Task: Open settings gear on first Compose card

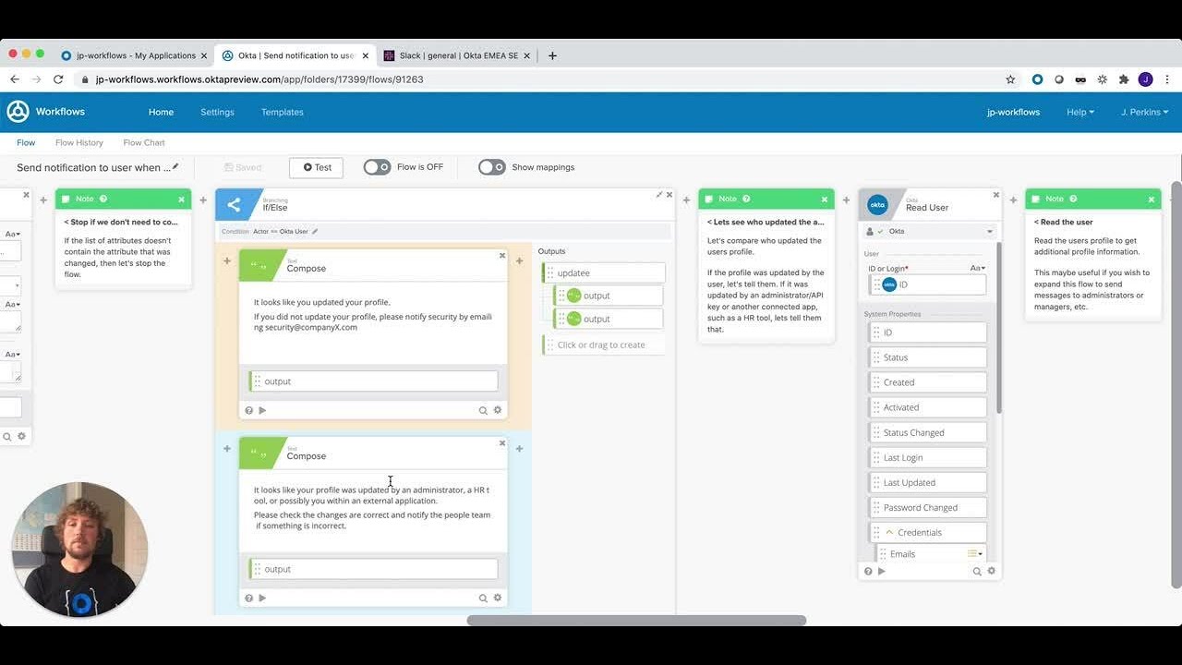Action: tap(498, 410)
